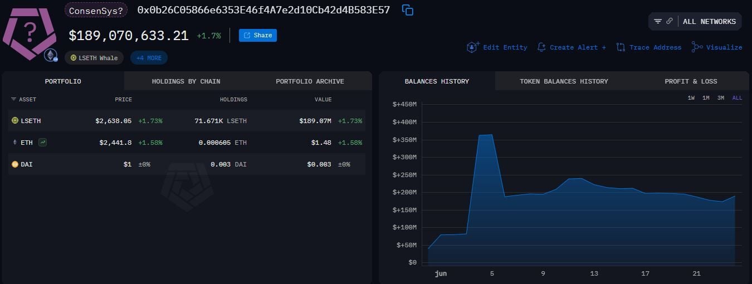
Task: Select the LSETH row in portfolio table
Action: point(187,121)
